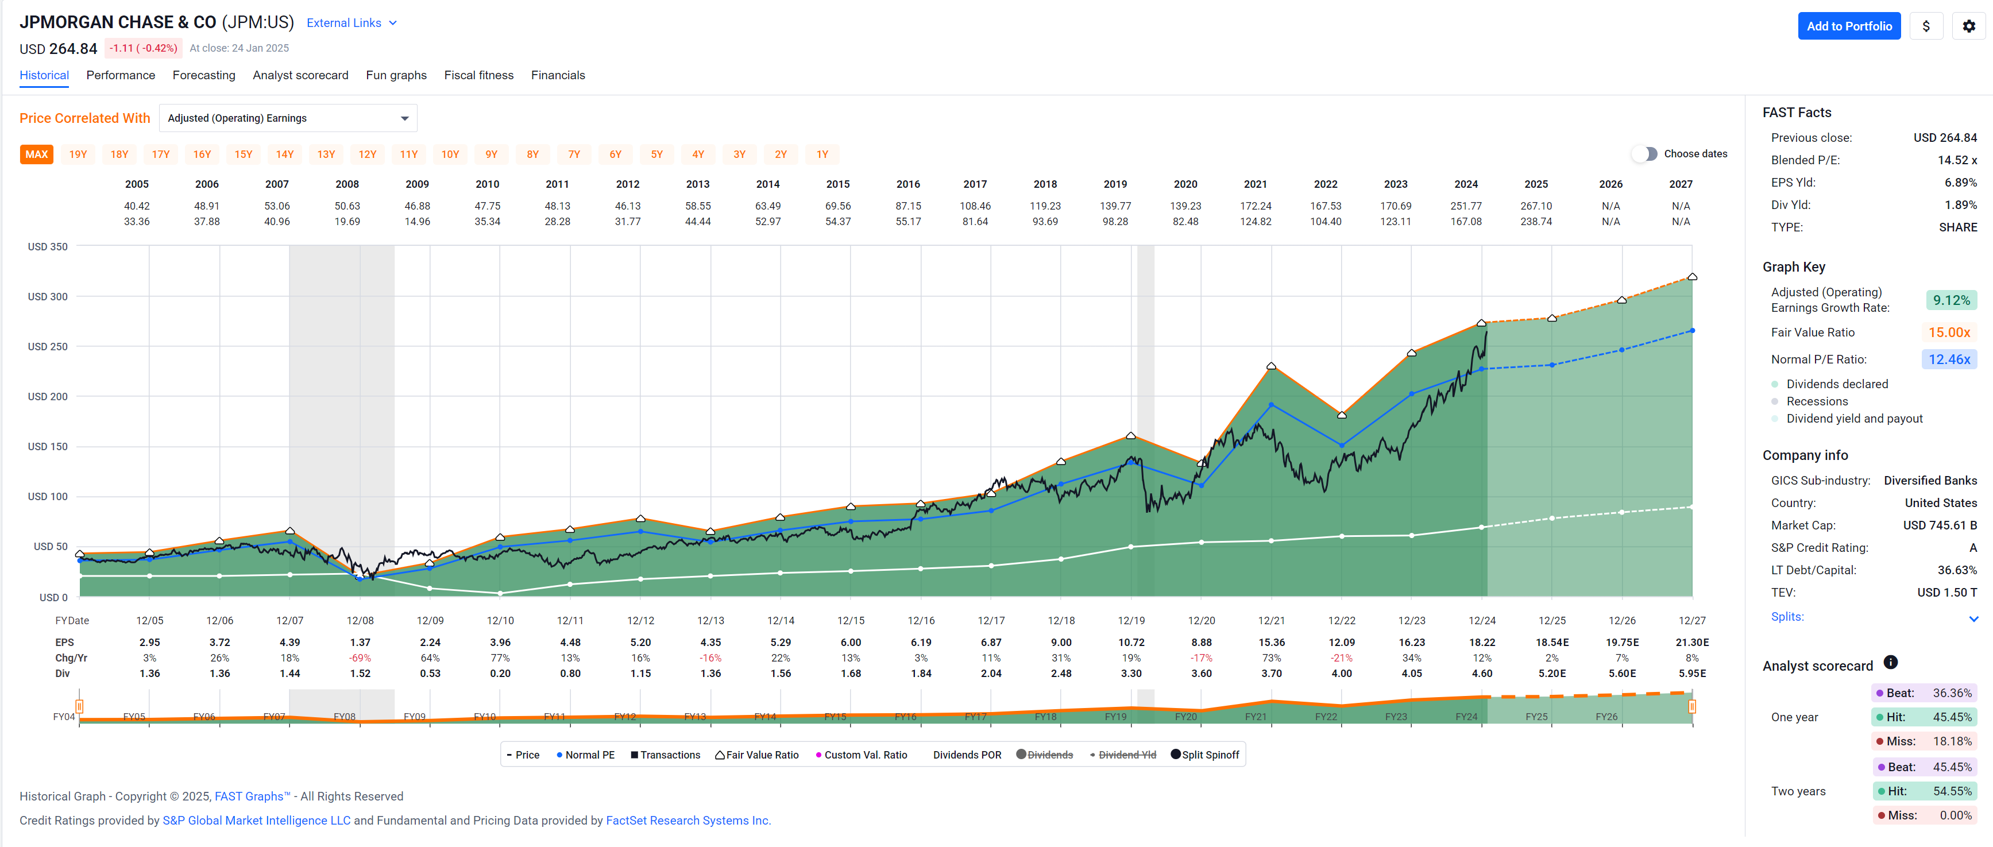Screen dimensions: 1993x847
Task: Click the 15.00x Fair Value Ratio swatch
Action: 1948,332
